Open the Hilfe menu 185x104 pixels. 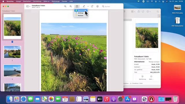point(71,1)
